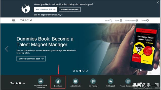Screen dimensions: 161x90
Task: Click Register for Oracle OpenWorld icon
Action: (41, 81)
